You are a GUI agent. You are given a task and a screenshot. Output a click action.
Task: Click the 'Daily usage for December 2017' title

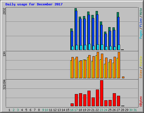point(34,4)
